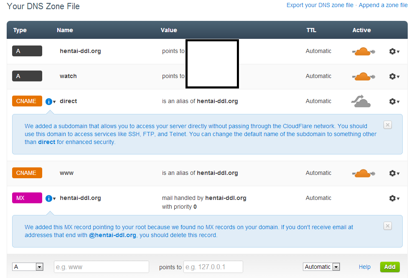Close the MX record notice box
The height and width of the screenshot is (278, 409).
[x=387, y=226]
